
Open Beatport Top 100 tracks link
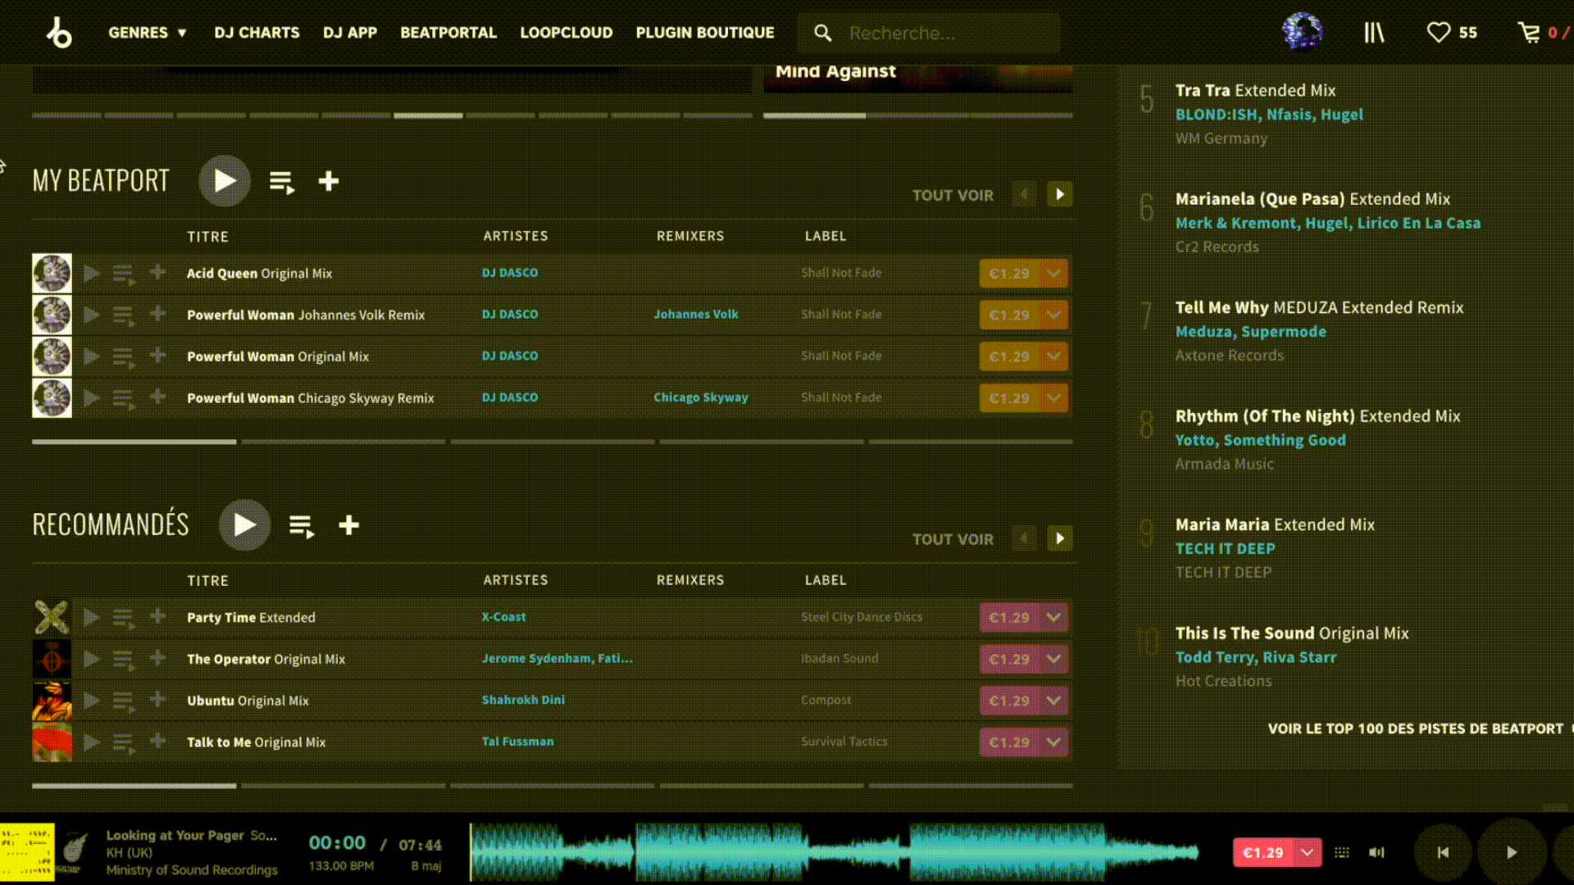coord(1415,728)
